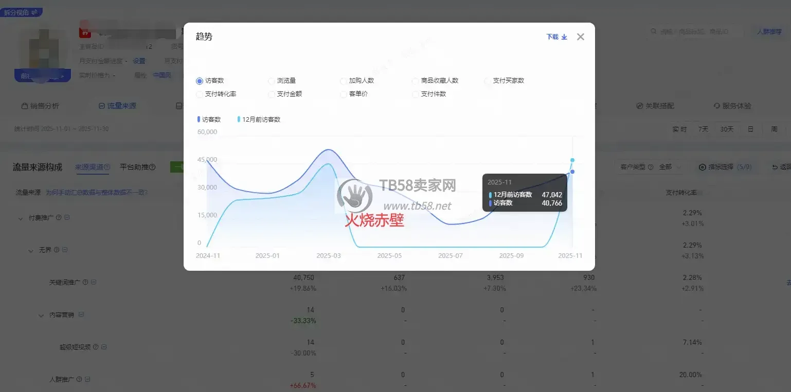Choose the 支付件数 radio button
This screenshot has width=791, height=392.
pyautogui.click(x=416, y=94)
